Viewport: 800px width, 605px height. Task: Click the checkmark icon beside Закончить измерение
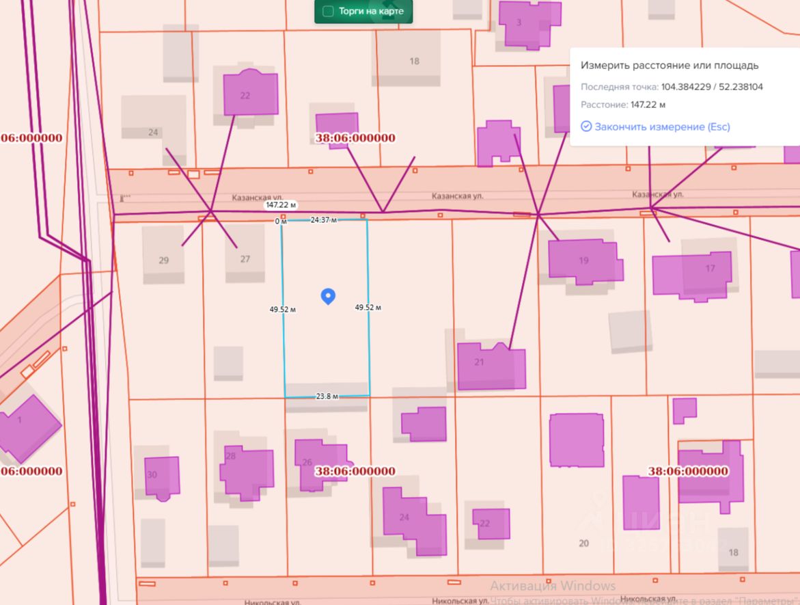(x=586, y=126)
